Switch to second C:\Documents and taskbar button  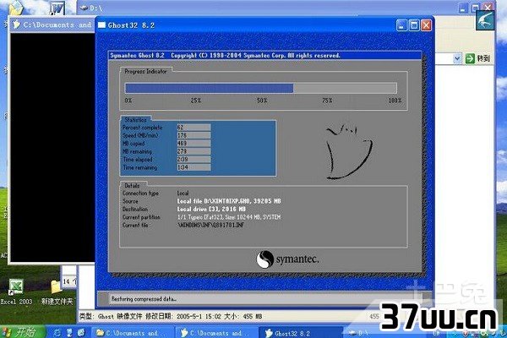click(x=217, y=332)
